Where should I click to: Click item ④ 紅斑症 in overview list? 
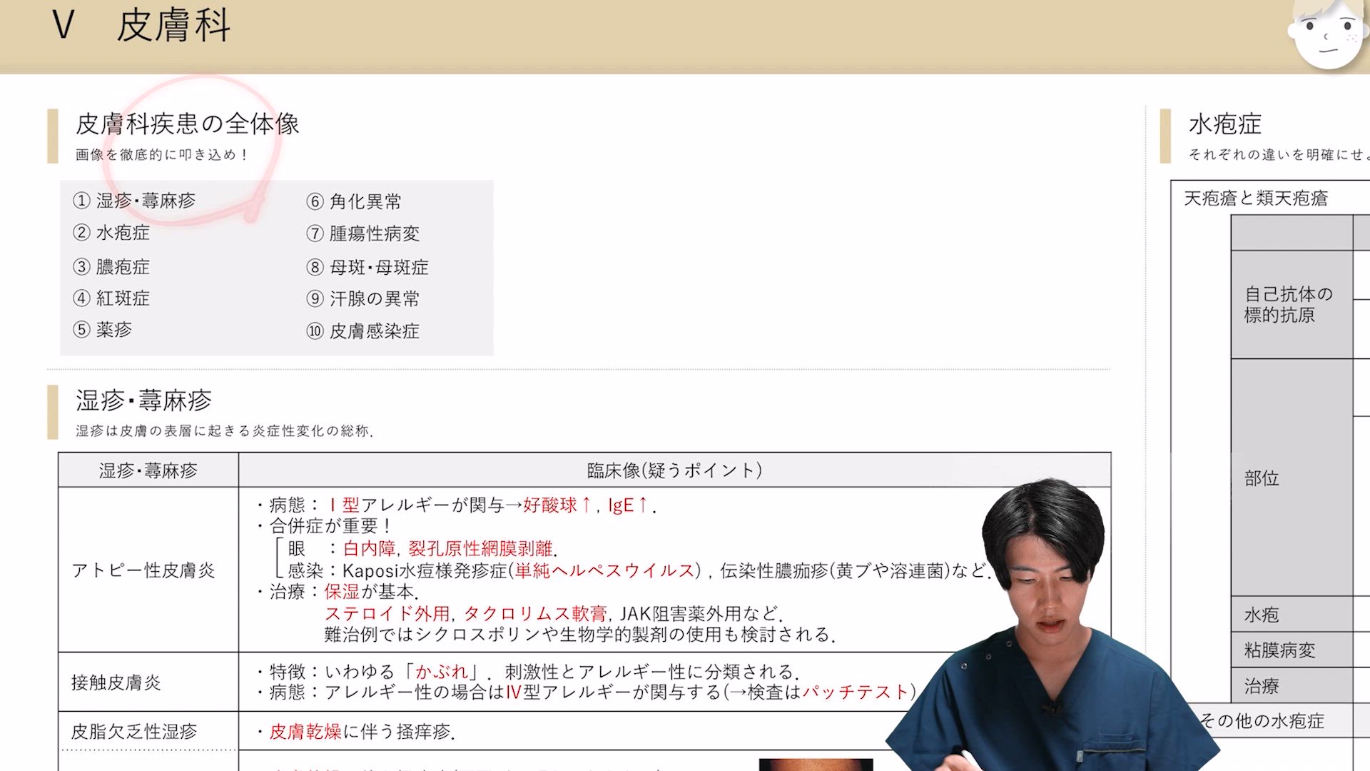(112, 298)
